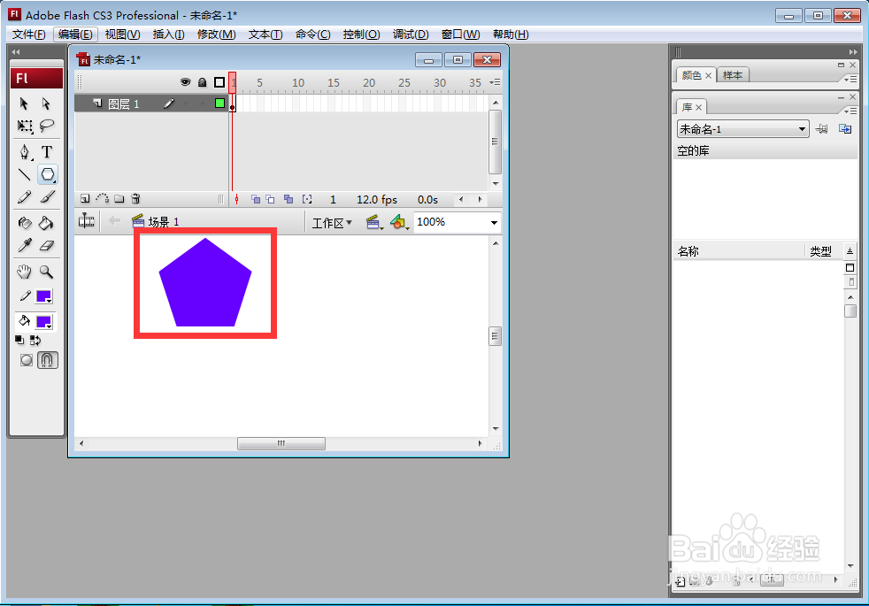Select the Zoom magnifier tool
869x606 pixels.
pyautogui.click(x=47, y=272)
